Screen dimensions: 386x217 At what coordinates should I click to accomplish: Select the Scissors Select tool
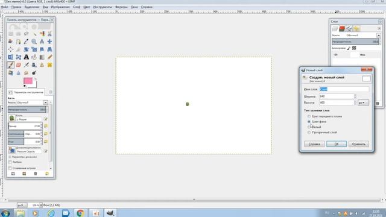(x=49, y=34)
